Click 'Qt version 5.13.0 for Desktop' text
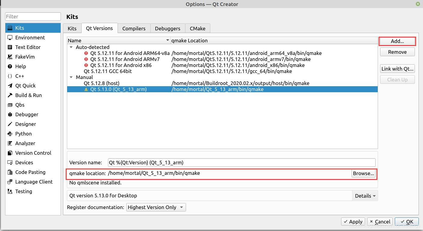The height and width of the screenshot is (231, 423). [x=103, y=196]
